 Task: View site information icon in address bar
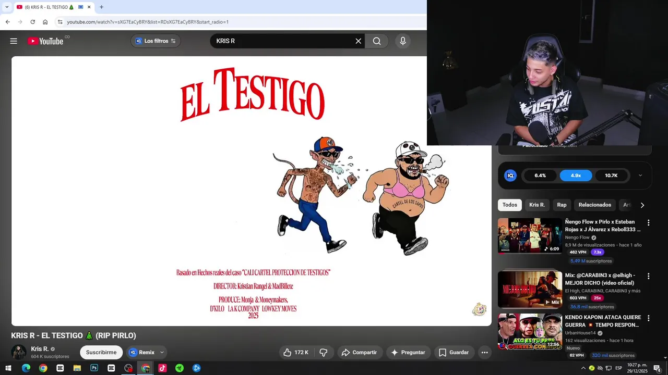[60, 22]
